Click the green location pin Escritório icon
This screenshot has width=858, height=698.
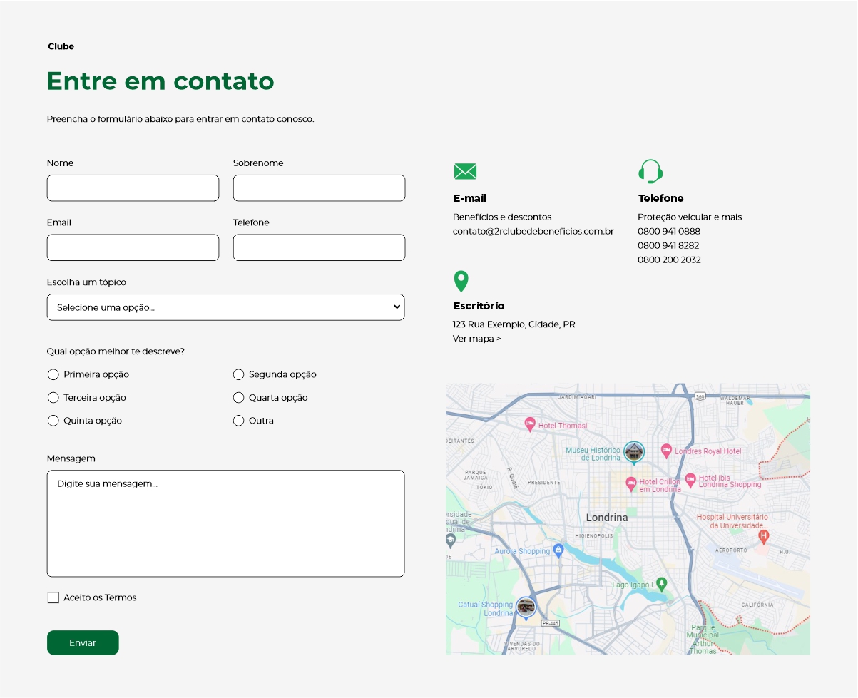pos(461,282)
